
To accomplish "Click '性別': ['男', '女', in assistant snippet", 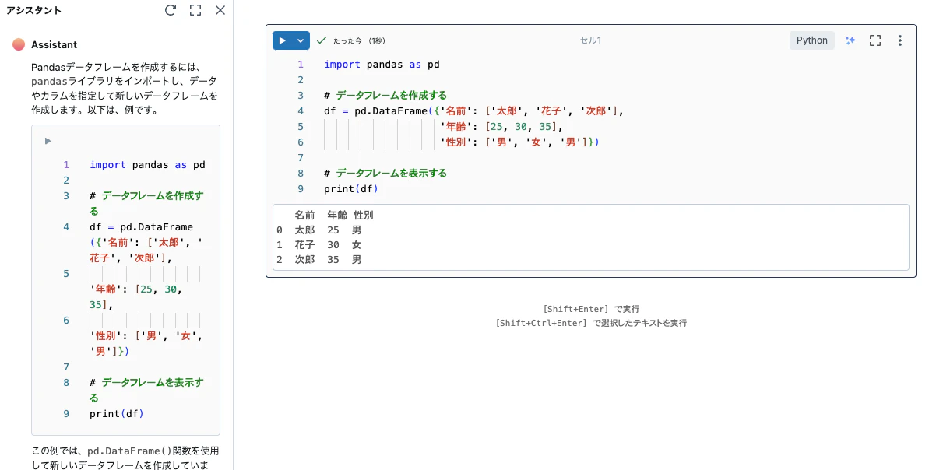I will click(146, 336).
